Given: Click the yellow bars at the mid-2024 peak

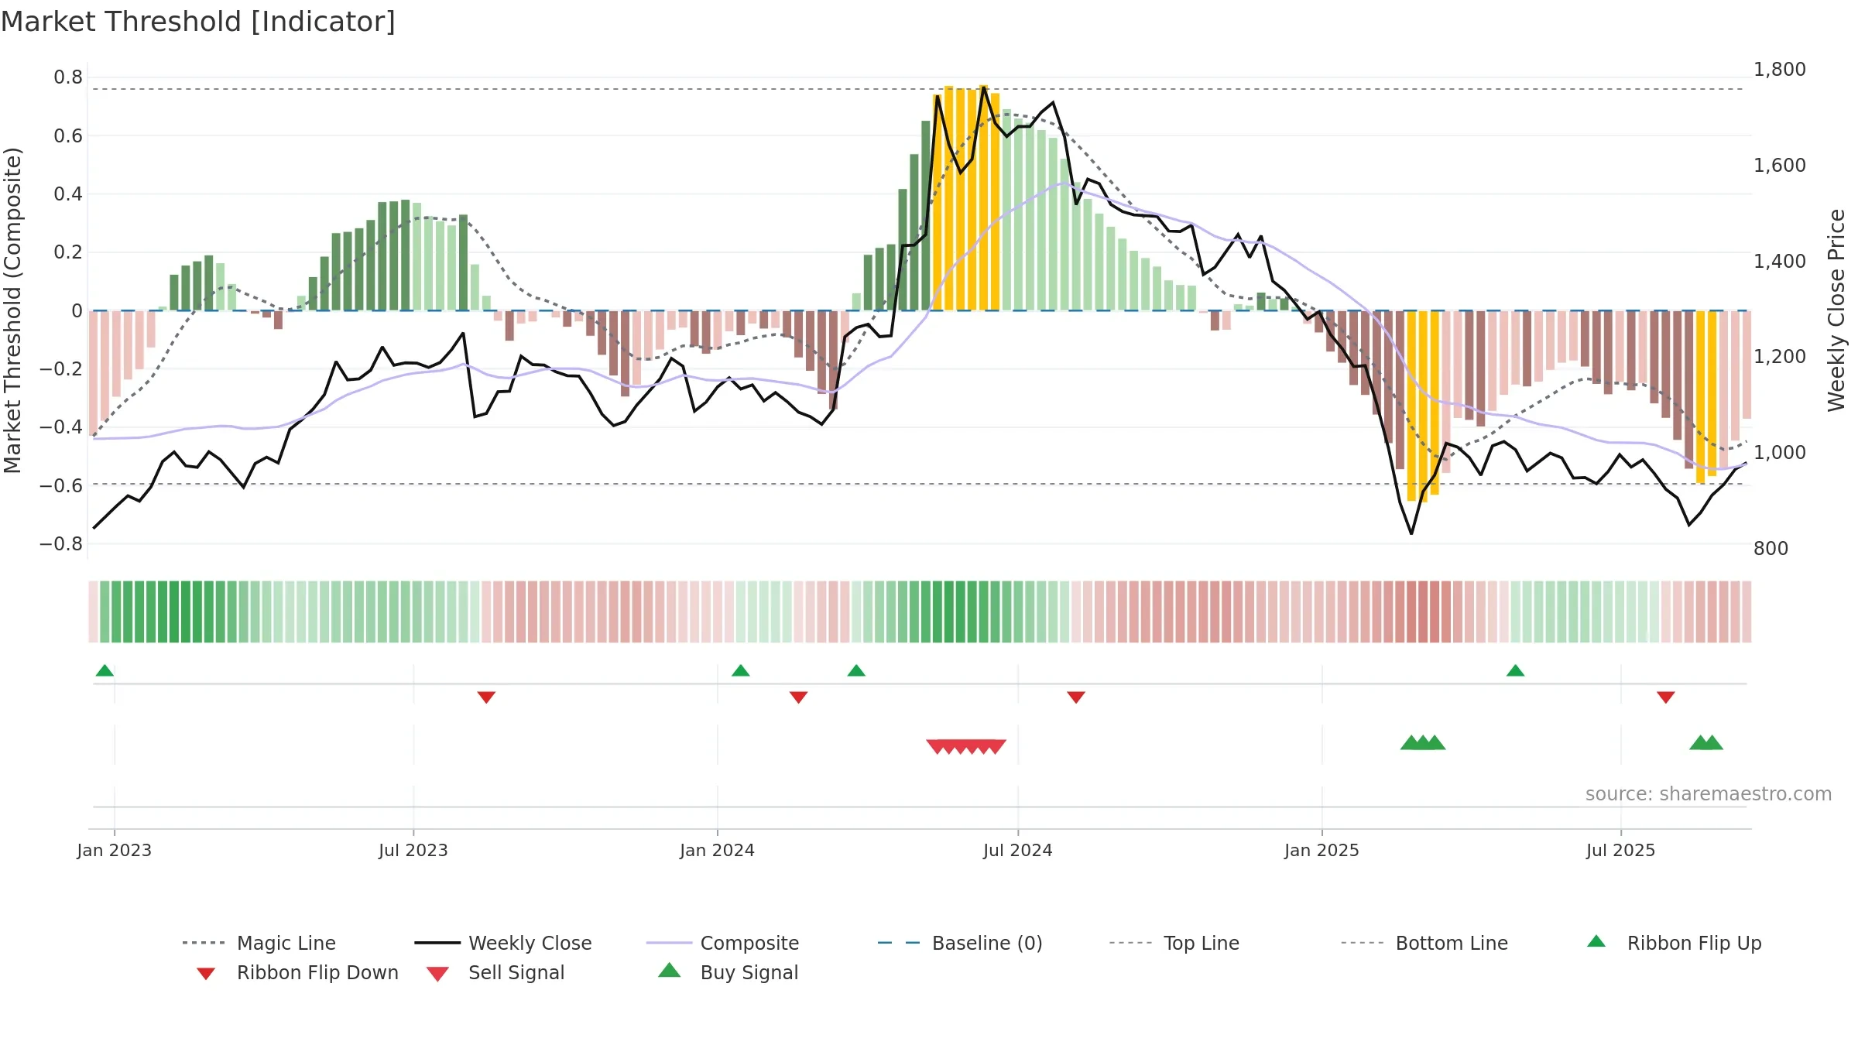Looking at the screenshot, I should click(x=966, y=198).
